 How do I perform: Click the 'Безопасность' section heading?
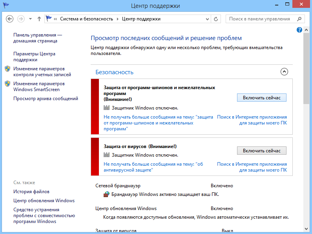pyautogui.click(x=115, y=72)
